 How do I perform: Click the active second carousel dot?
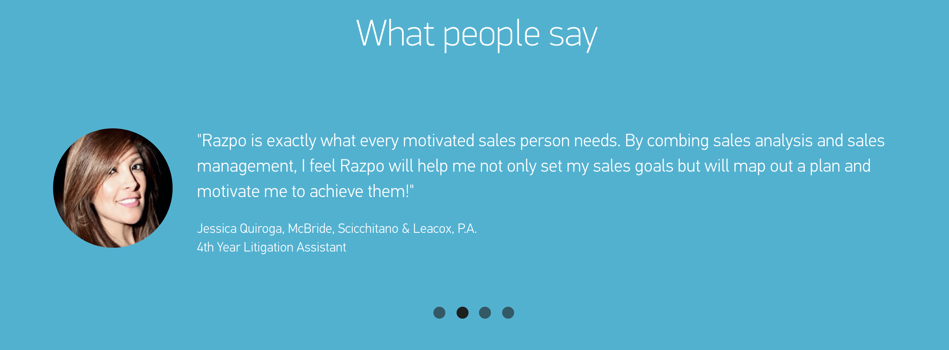coord(462,313)
